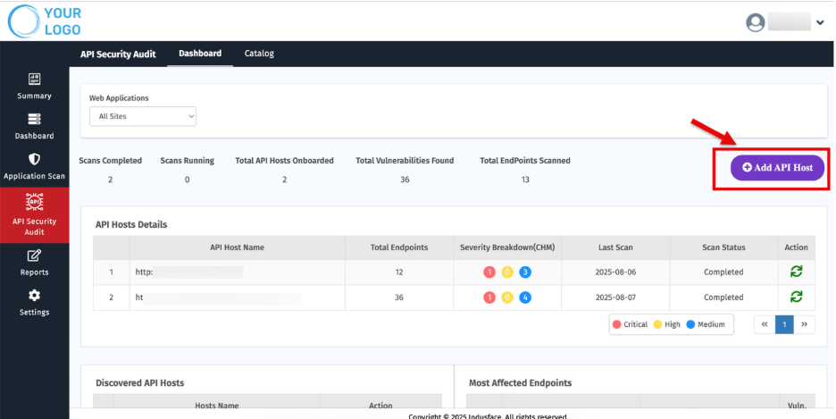The width and height of the screenshot is (836, 419).
Task: Click the Hosts Name column header
Action: [216, 405]
